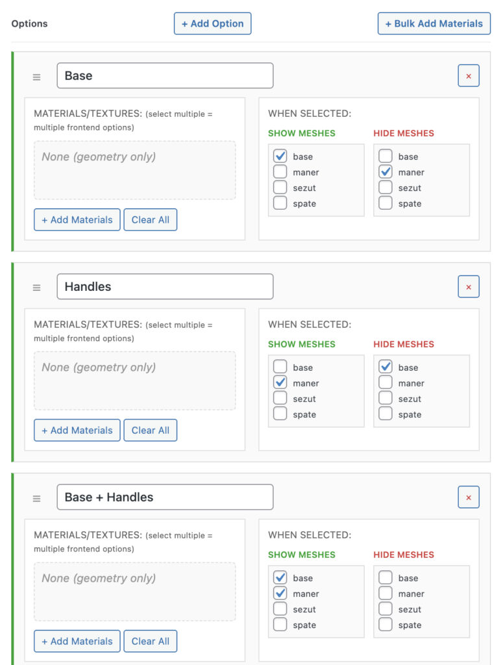
Task: Click the drag handle for Handles option
Action: 37,287
